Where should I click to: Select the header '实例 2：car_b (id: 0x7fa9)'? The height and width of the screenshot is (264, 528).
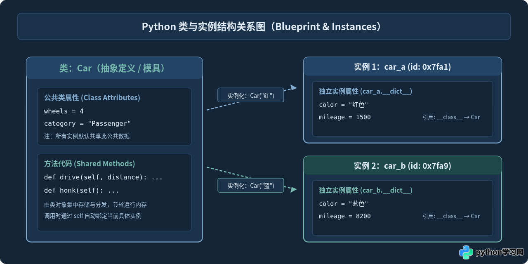pos(403,166)
